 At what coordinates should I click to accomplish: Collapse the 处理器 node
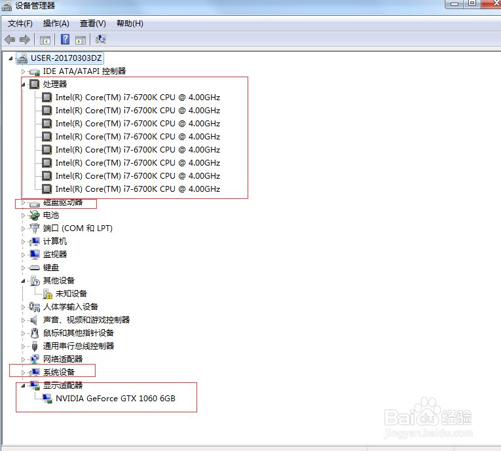(23, 84)
